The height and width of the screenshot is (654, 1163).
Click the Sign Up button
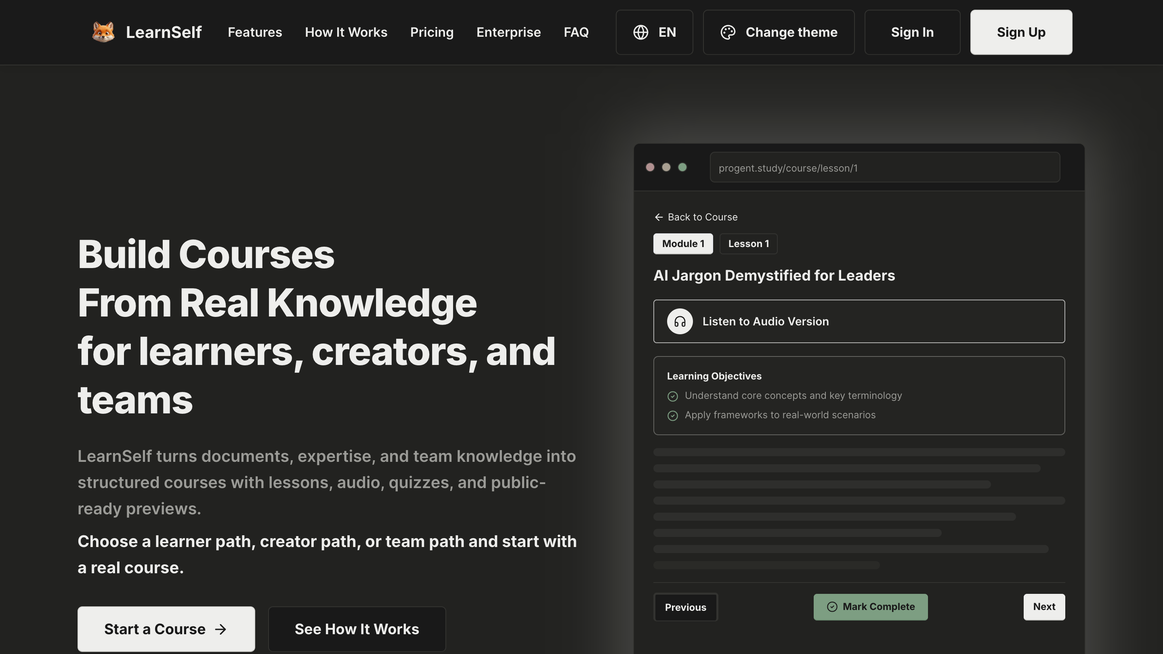coord(1021,32)
